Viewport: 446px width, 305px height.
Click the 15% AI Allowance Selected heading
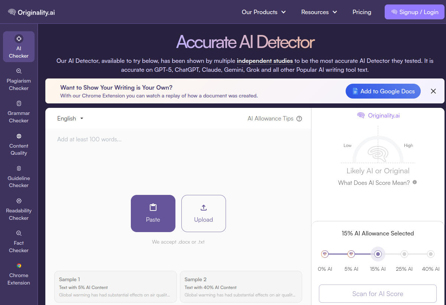click(x=378, y=234)
